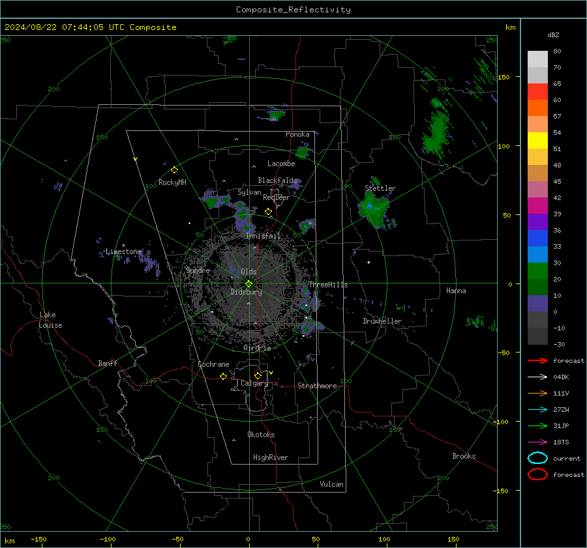Click the Airdrie map label
Screen dimensions: 587x548
[x=257, y=348]
